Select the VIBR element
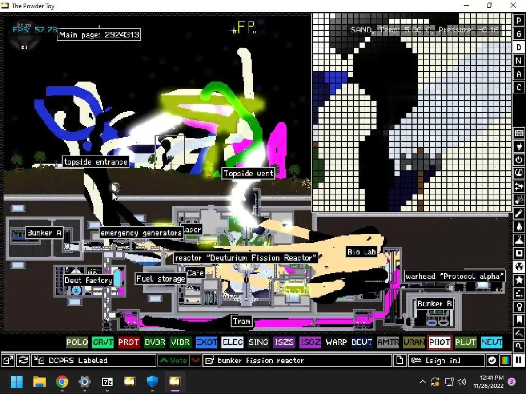 (180, 342)
